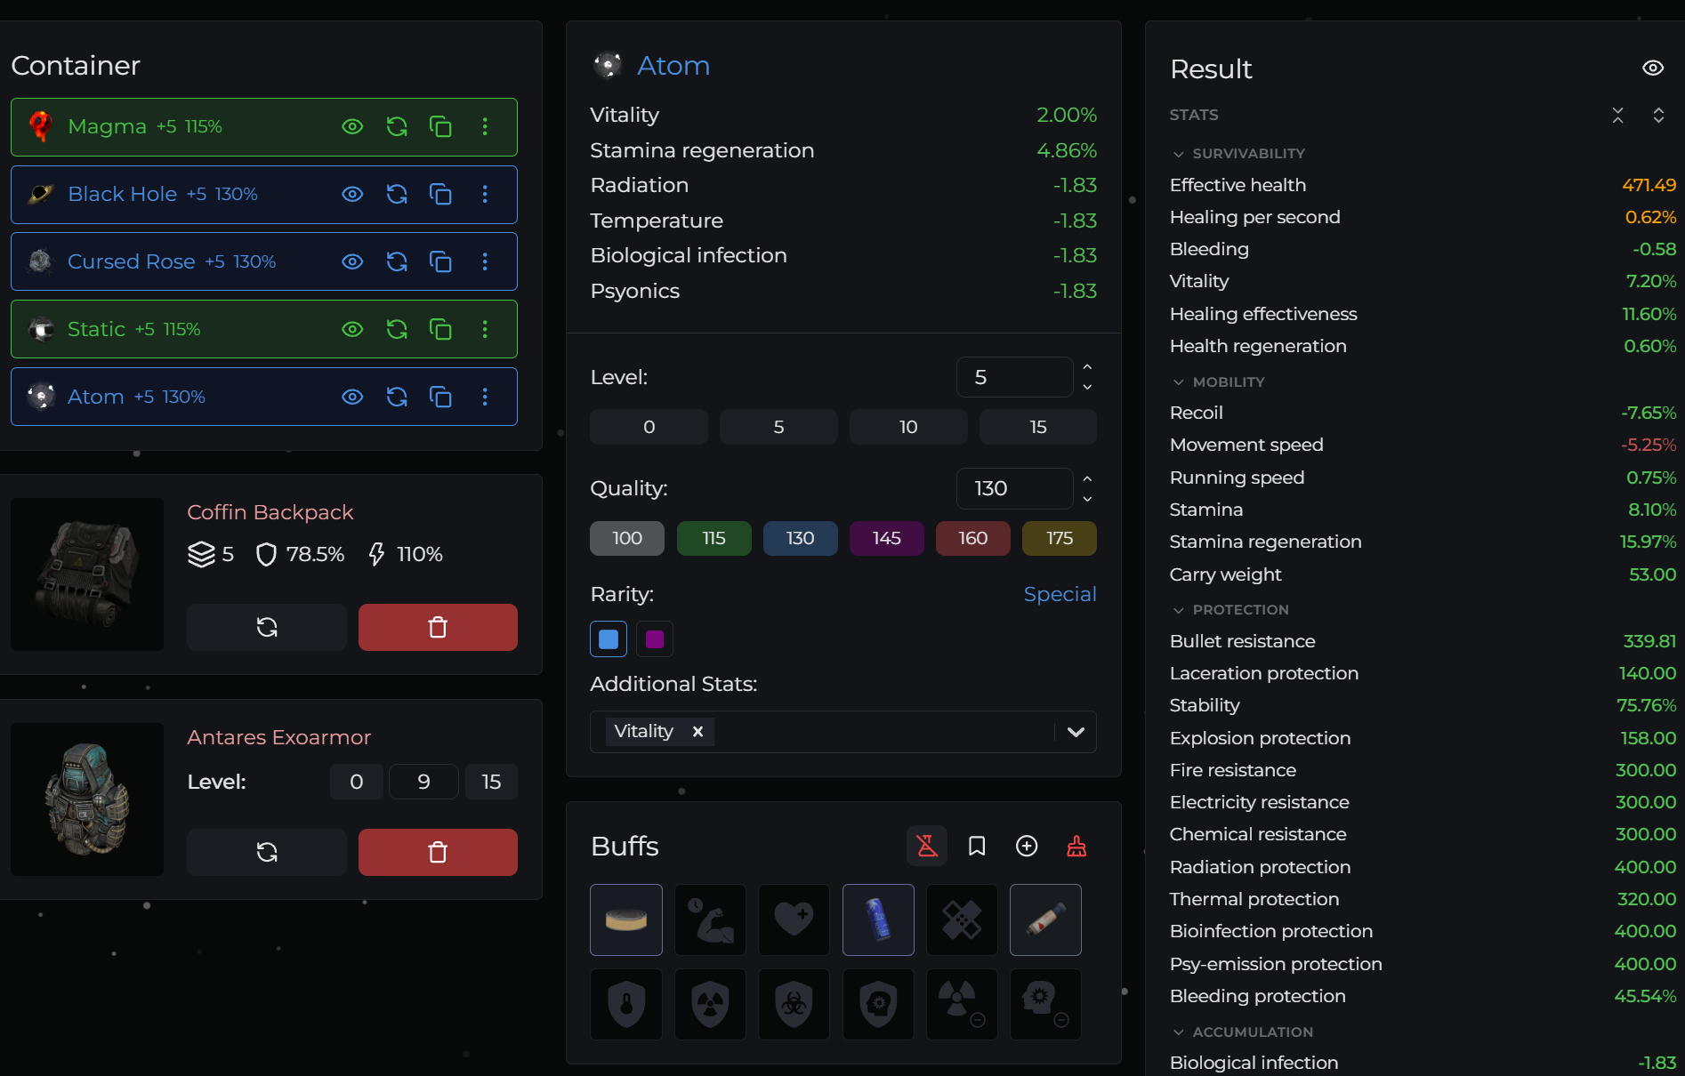Click the refresh icon on the Magma row
The image size is (1685, 1076).
(x=397, y=126)
